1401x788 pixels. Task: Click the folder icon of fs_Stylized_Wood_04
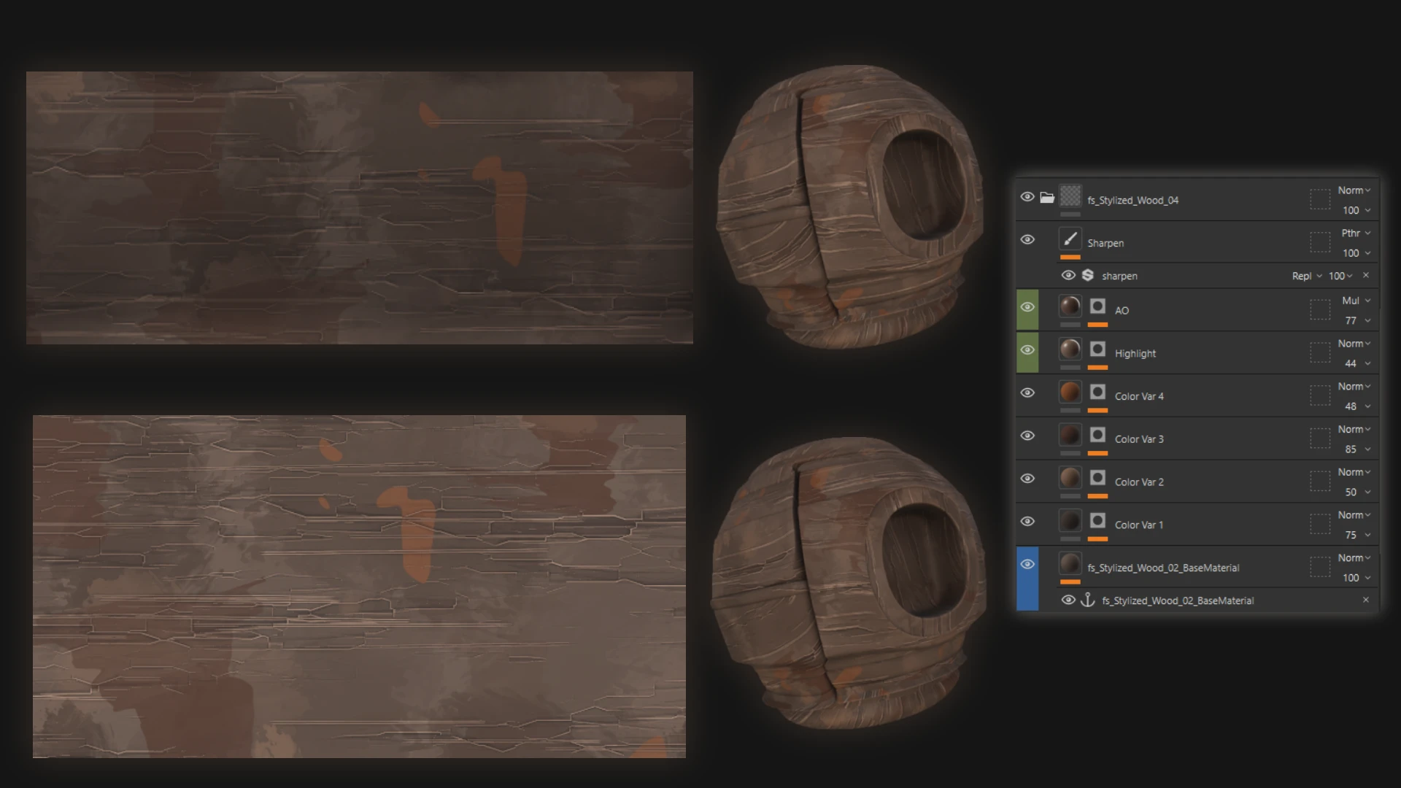coord(1047,197)
